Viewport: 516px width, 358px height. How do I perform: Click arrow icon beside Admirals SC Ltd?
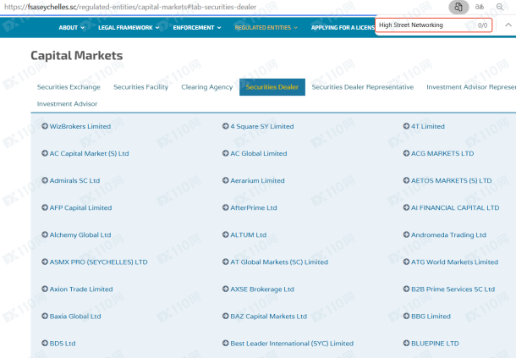click(x=44, y=180)
